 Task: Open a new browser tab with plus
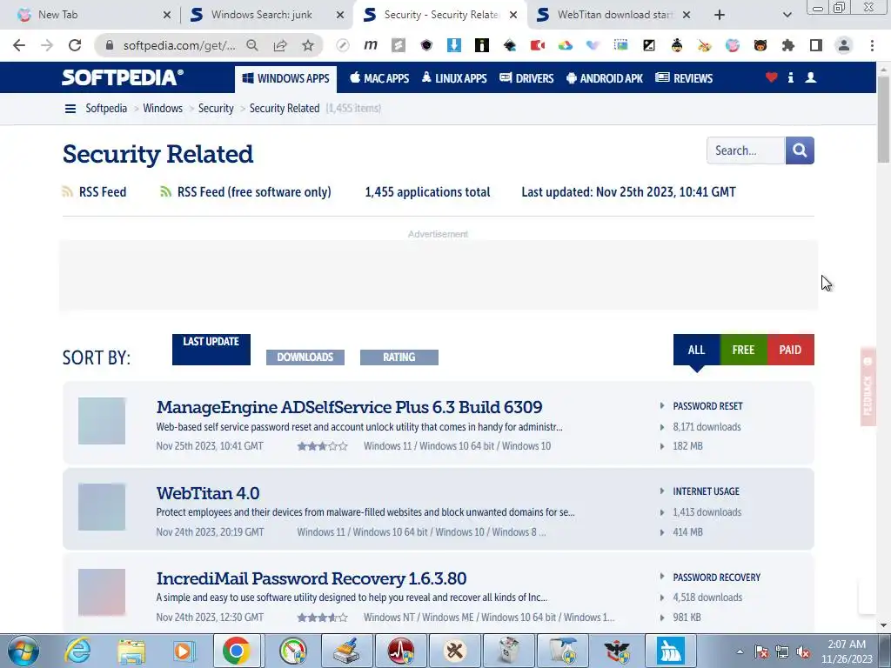click(720, 15)
